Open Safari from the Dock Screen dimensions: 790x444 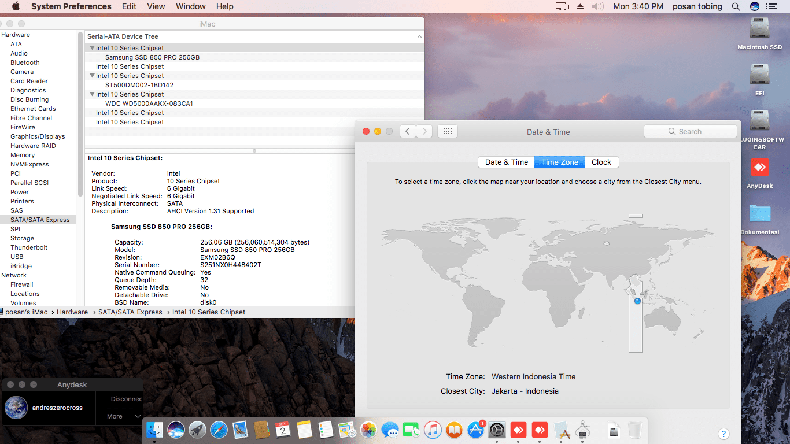[x=219, y=430]
